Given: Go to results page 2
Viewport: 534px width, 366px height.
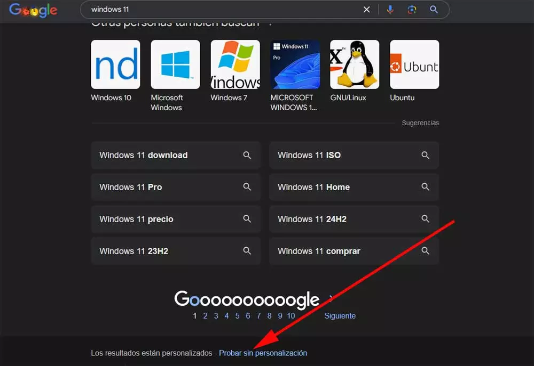Looking at the screenshot, I should (206, 316).
